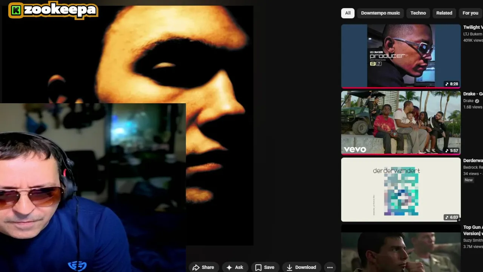483x272 pixels.
Task: Click the verified badge next to Drake
Action: (477, 101)
